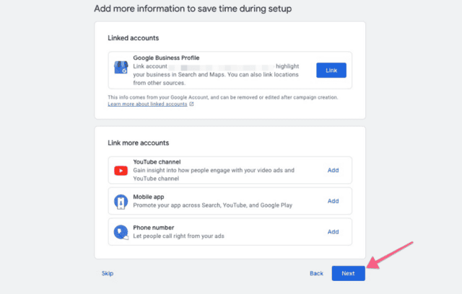Click the Phone number call icon
The height and width of the screenshot is (294, 462).
click(x=121, y=232)
